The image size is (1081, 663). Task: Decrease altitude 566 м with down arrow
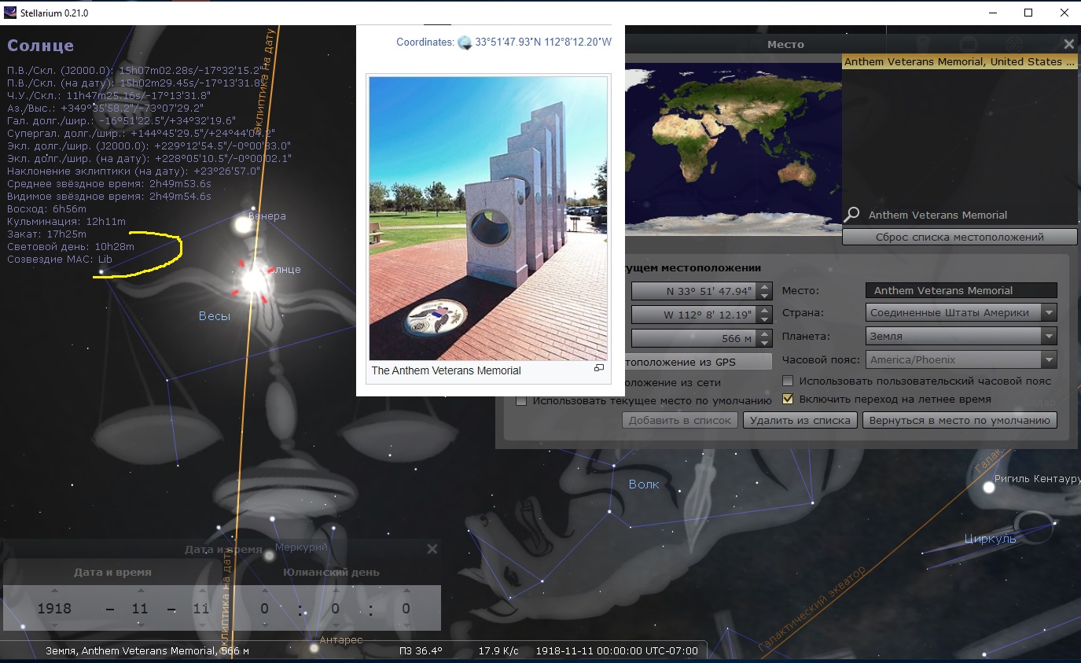coord(766,342)
